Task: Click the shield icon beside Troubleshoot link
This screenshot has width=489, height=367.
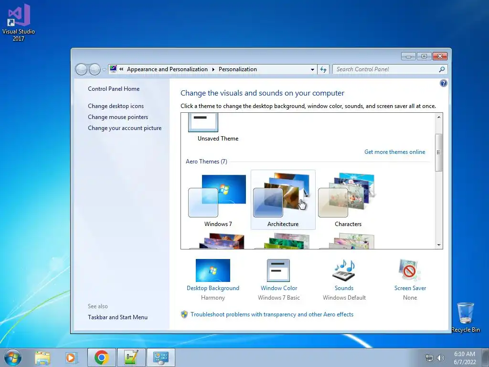Action: click(x=184, y=314)
